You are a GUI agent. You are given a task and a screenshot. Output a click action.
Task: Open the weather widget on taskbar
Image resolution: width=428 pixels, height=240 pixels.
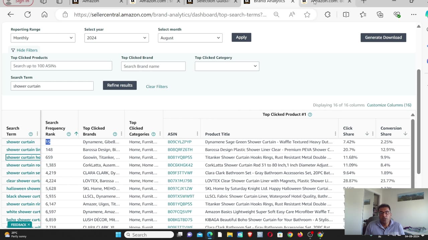coord(15,235)
